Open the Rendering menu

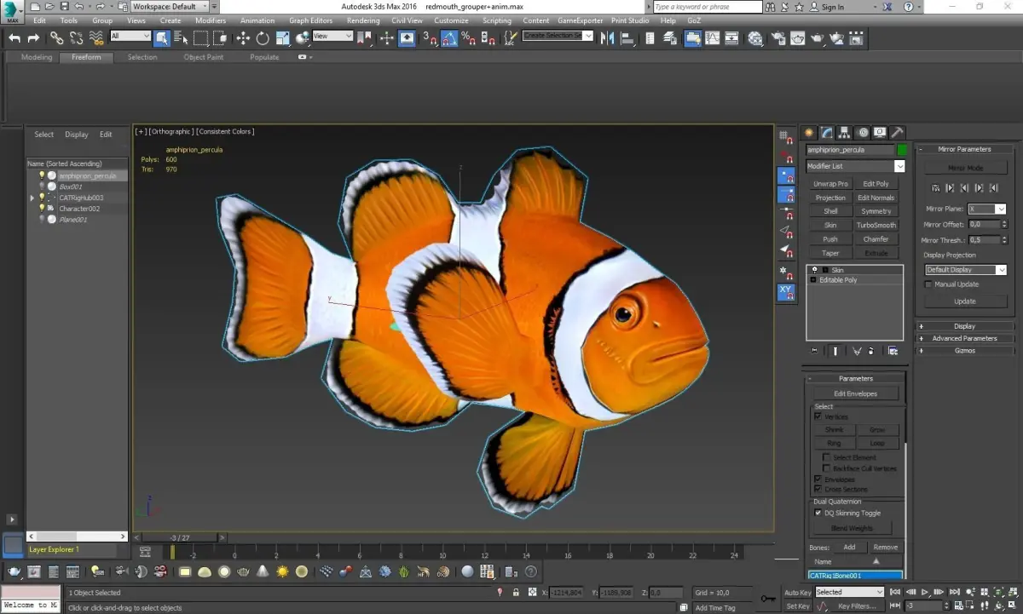[363, 20]
